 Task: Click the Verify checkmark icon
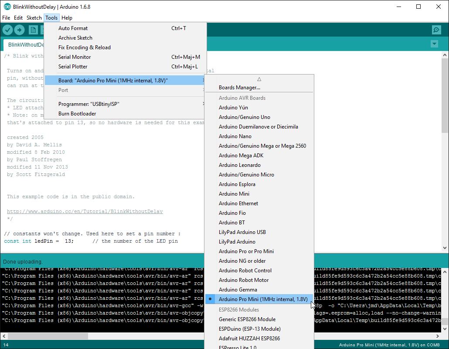(x=8, y=30)
